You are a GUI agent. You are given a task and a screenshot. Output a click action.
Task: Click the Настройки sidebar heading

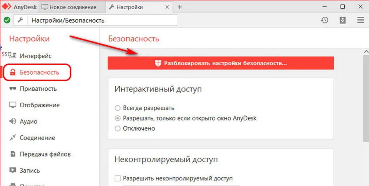click(29, 39)
